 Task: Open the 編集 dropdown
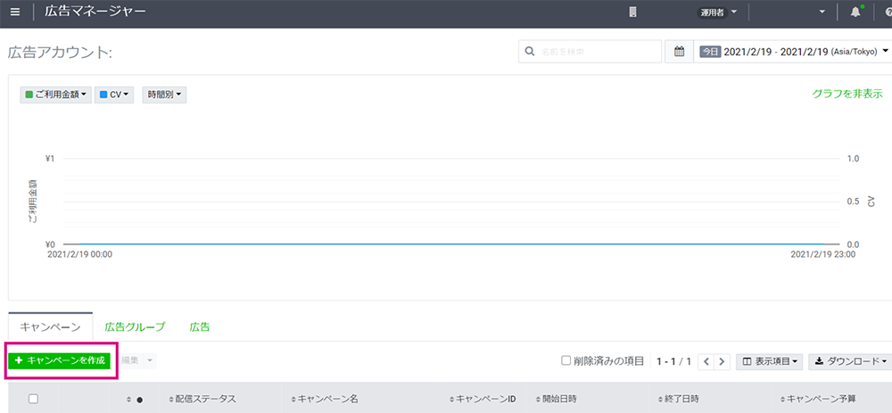click(137, 360)
